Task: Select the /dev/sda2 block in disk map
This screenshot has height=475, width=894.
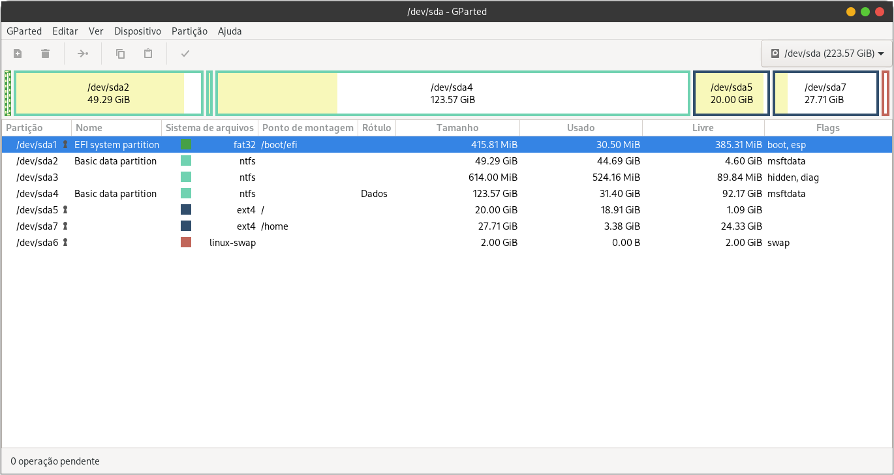Action: point(108,93)
